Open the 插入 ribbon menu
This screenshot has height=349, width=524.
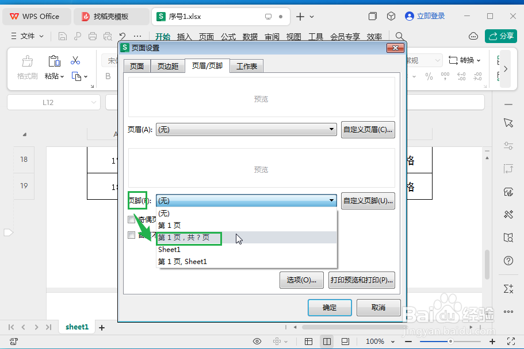(184, 36)
